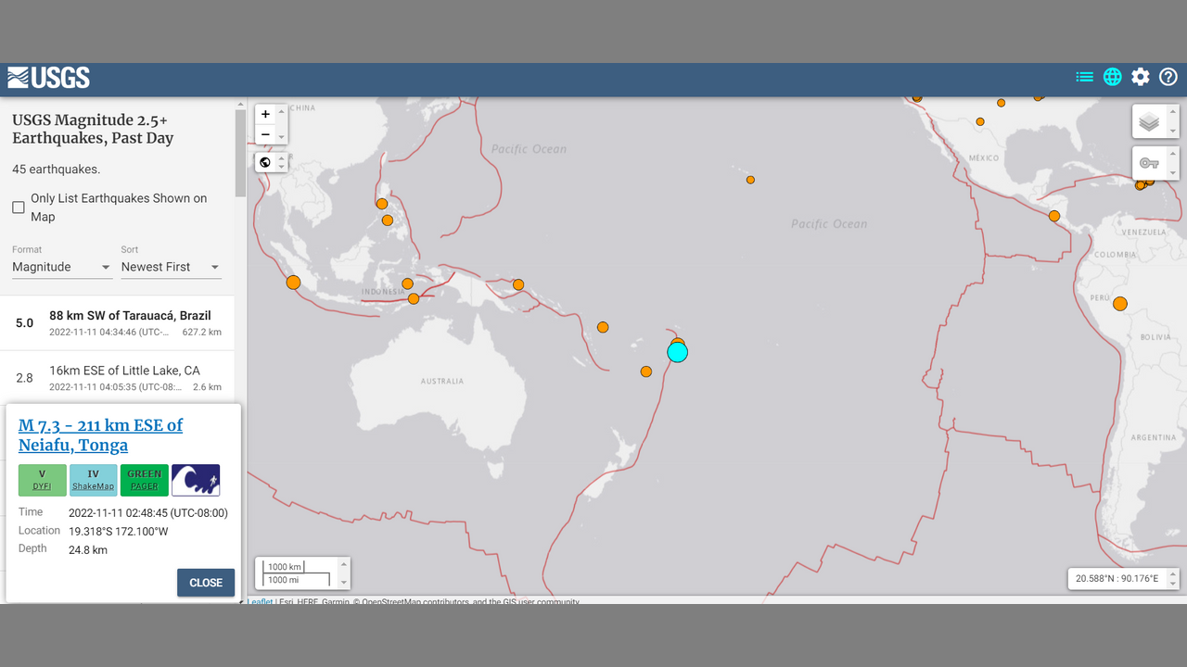Enable Only List Earthquakes Shown on Map
Screen dimensions: 1187x667
click(19, 208)
